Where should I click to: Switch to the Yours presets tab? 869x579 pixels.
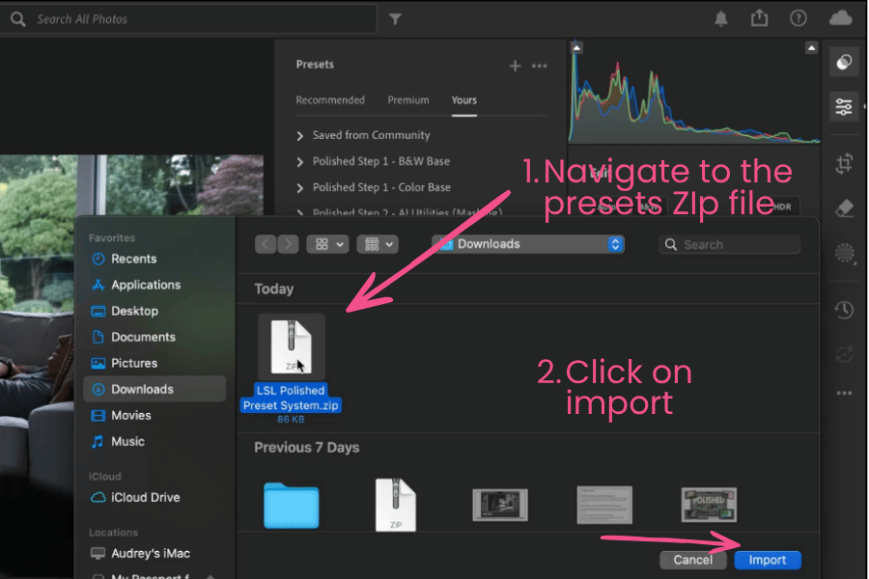[463, 100]
